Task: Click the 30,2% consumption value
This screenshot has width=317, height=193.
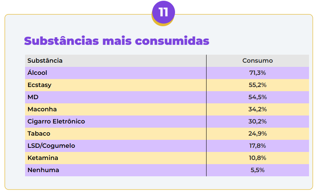Action: [257, 122]
